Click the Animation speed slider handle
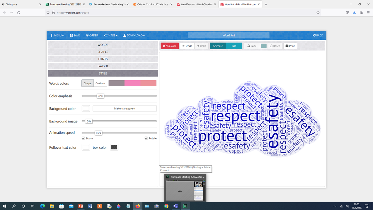373x210 pixels. [x=98, y=133]
